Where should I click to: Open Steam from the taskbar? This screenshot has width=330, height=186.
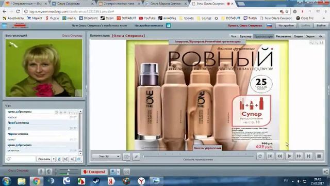point(96,181)
